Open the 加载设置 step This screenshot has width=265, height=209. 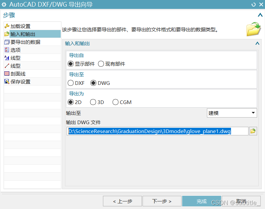(32, 26)
